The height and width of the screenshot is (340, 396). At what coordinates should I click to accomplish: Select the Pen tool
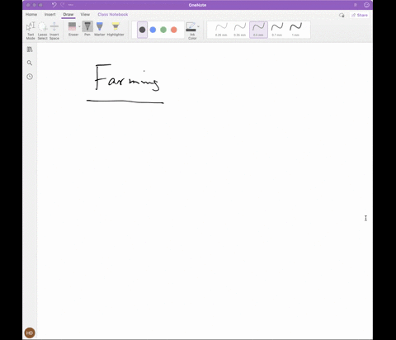tap(87, 29)
